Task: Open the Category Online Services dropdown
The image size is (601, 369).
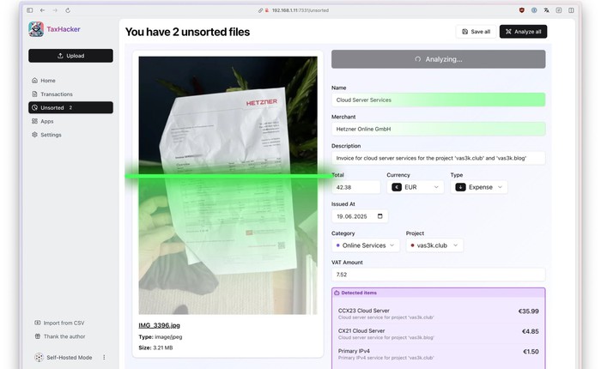Action: [x=366, y=245]
